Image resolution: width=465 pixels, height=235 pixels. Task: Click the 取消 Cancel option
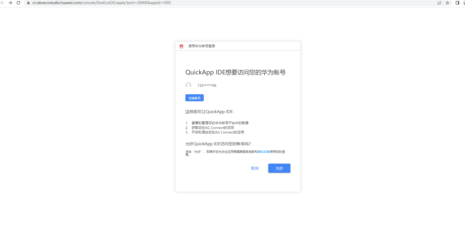(255, 168)
